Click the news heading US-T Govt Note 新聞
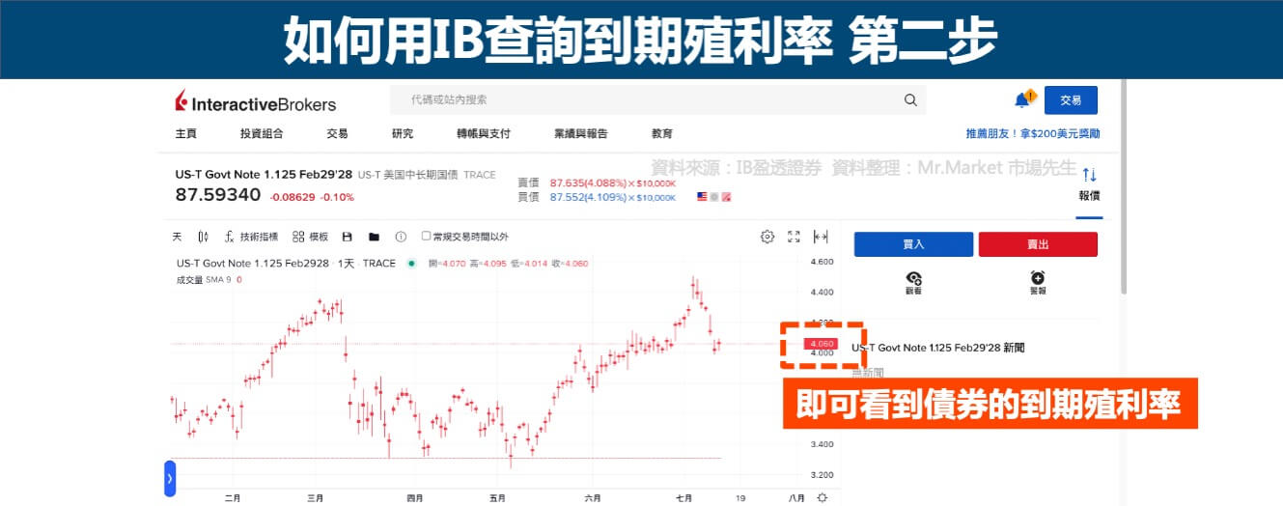Viewport: 1283px width, 506px height. 937,348
